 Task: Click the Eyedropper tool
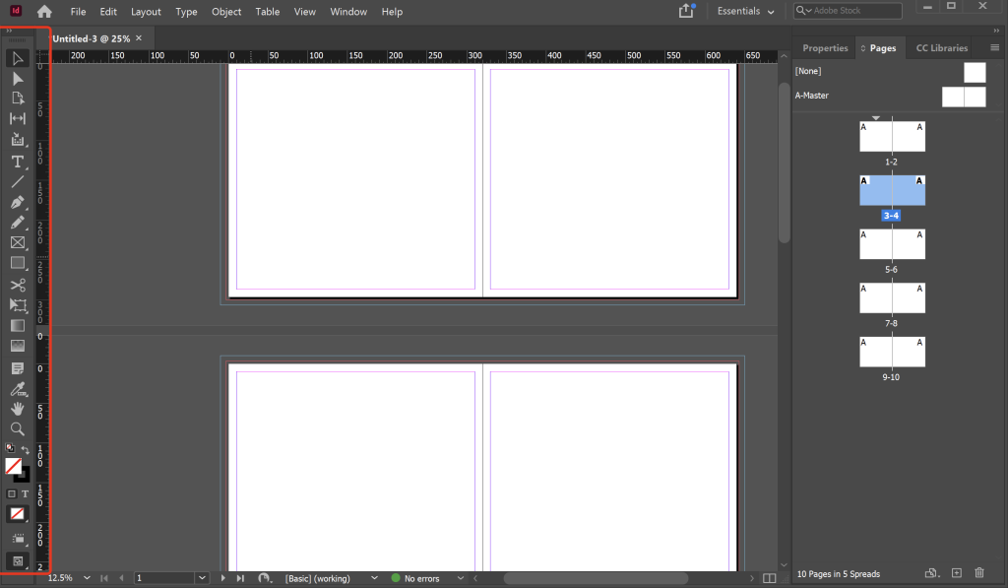click(18, 389)
